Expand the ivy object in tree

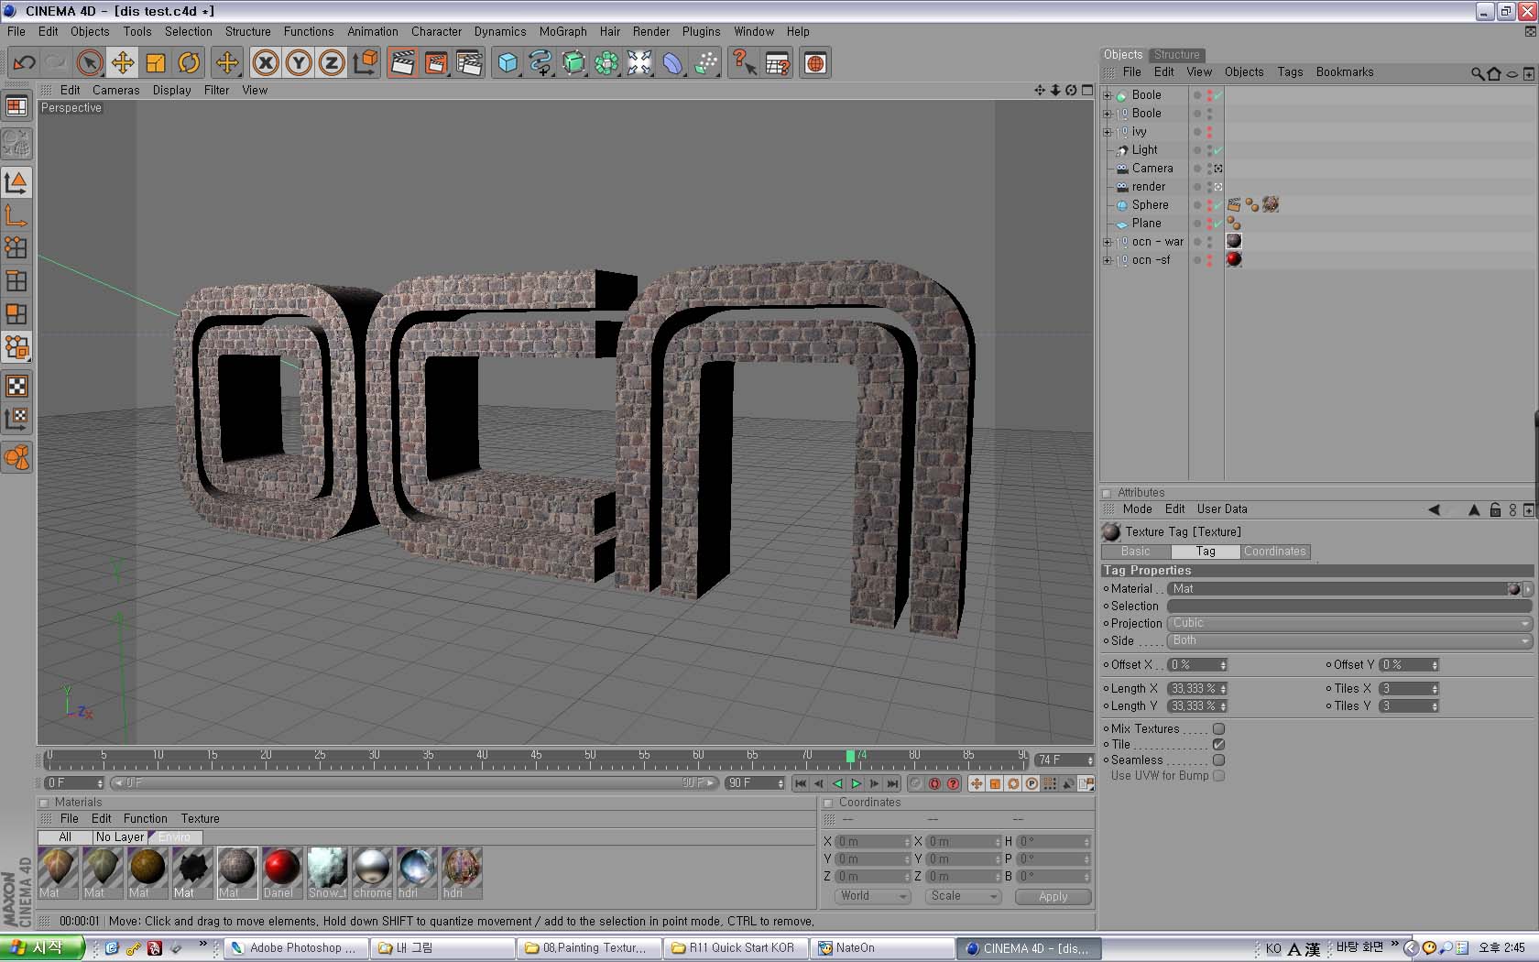(x=1107, y=132)
